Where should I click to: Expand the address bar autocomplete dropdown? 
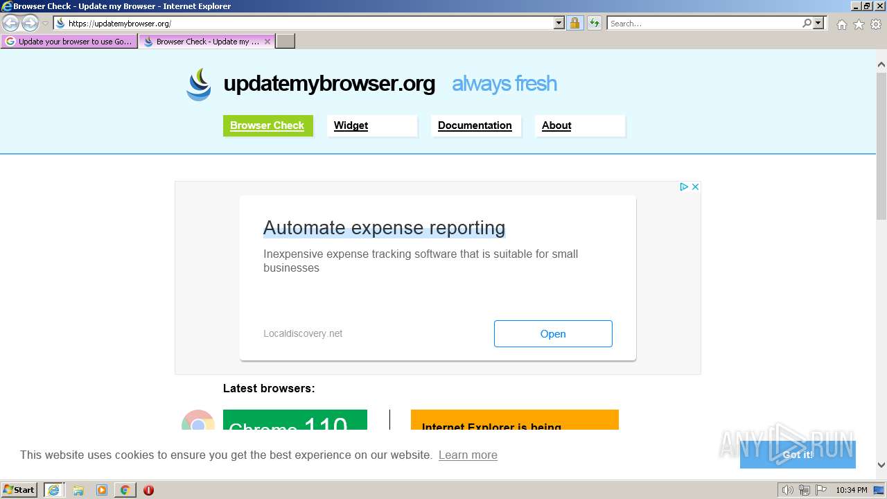click(x=559, y=24)
